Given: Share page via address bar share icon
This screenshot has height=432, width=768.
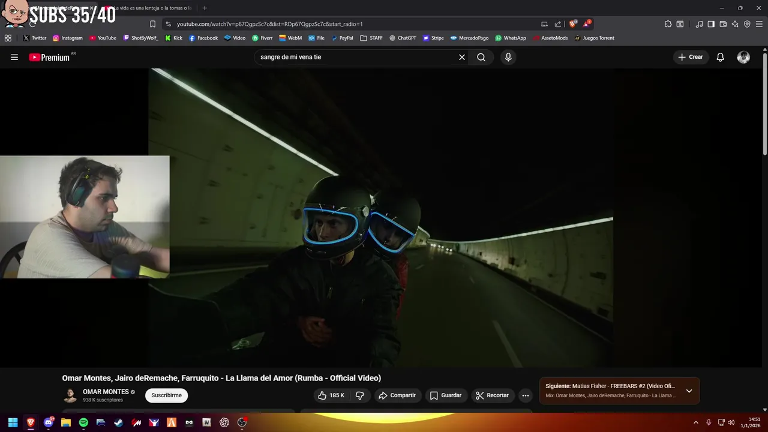Looking at the screenshot, I should click(558, 24).
